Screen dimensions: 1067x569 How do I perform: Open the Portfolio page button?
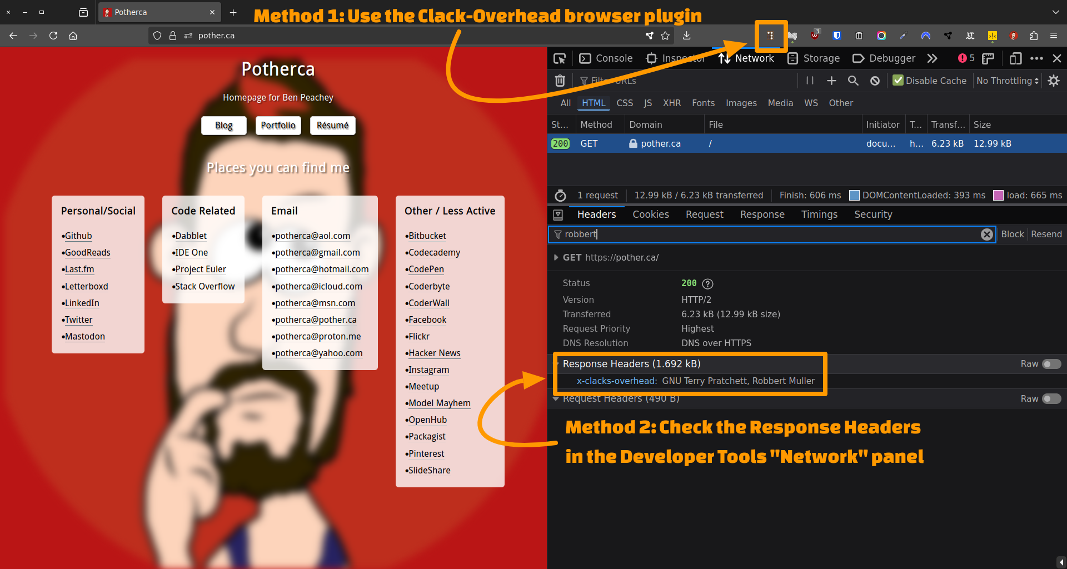coord(278,126)
